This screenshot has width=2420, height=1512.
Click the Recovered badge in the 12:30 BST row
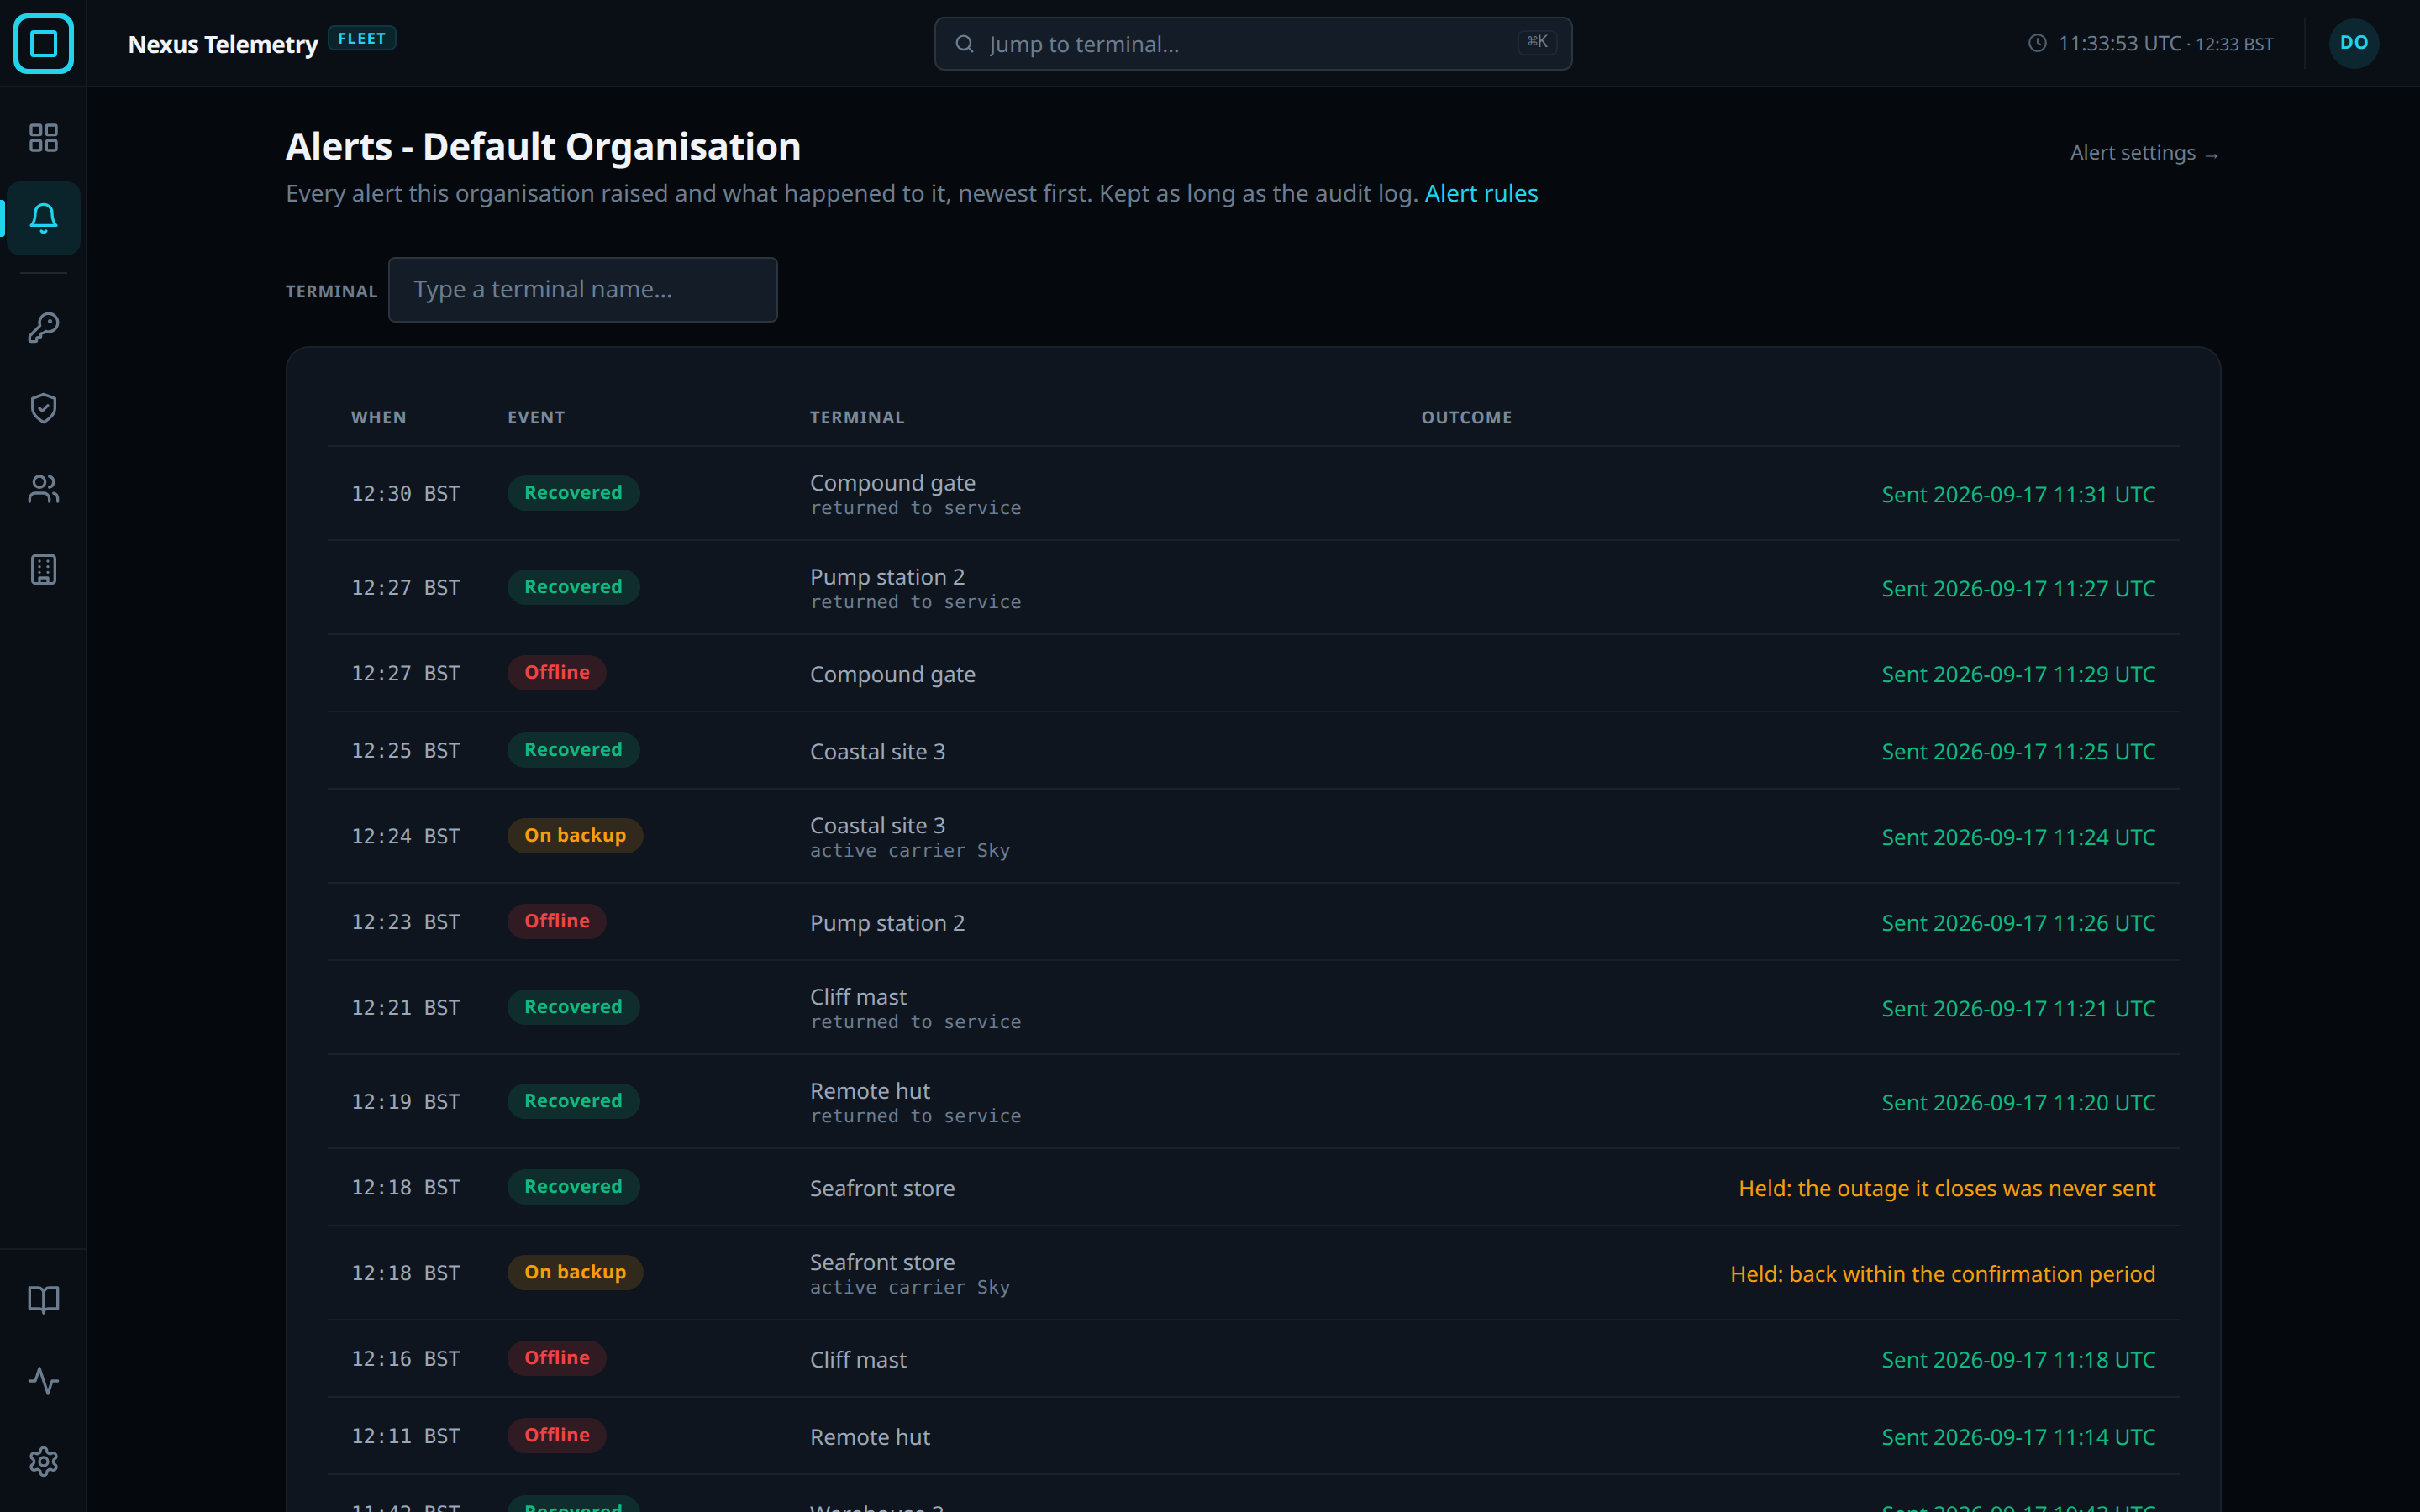pos(573,493)
